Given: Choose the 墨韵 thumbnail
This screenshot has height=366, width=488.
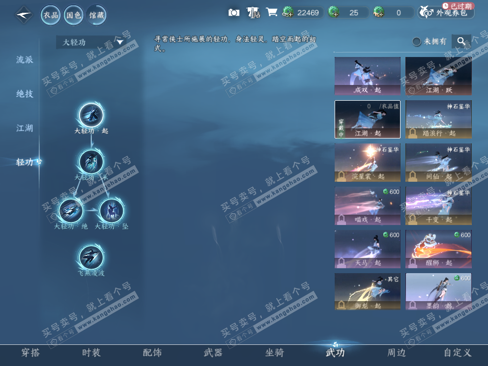Looking at the screenshot, I should tap(438, 292).
